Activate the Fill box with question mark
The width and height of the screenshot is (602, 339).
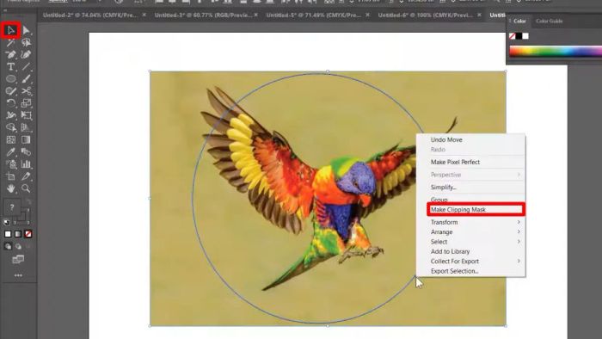point(12,207)
